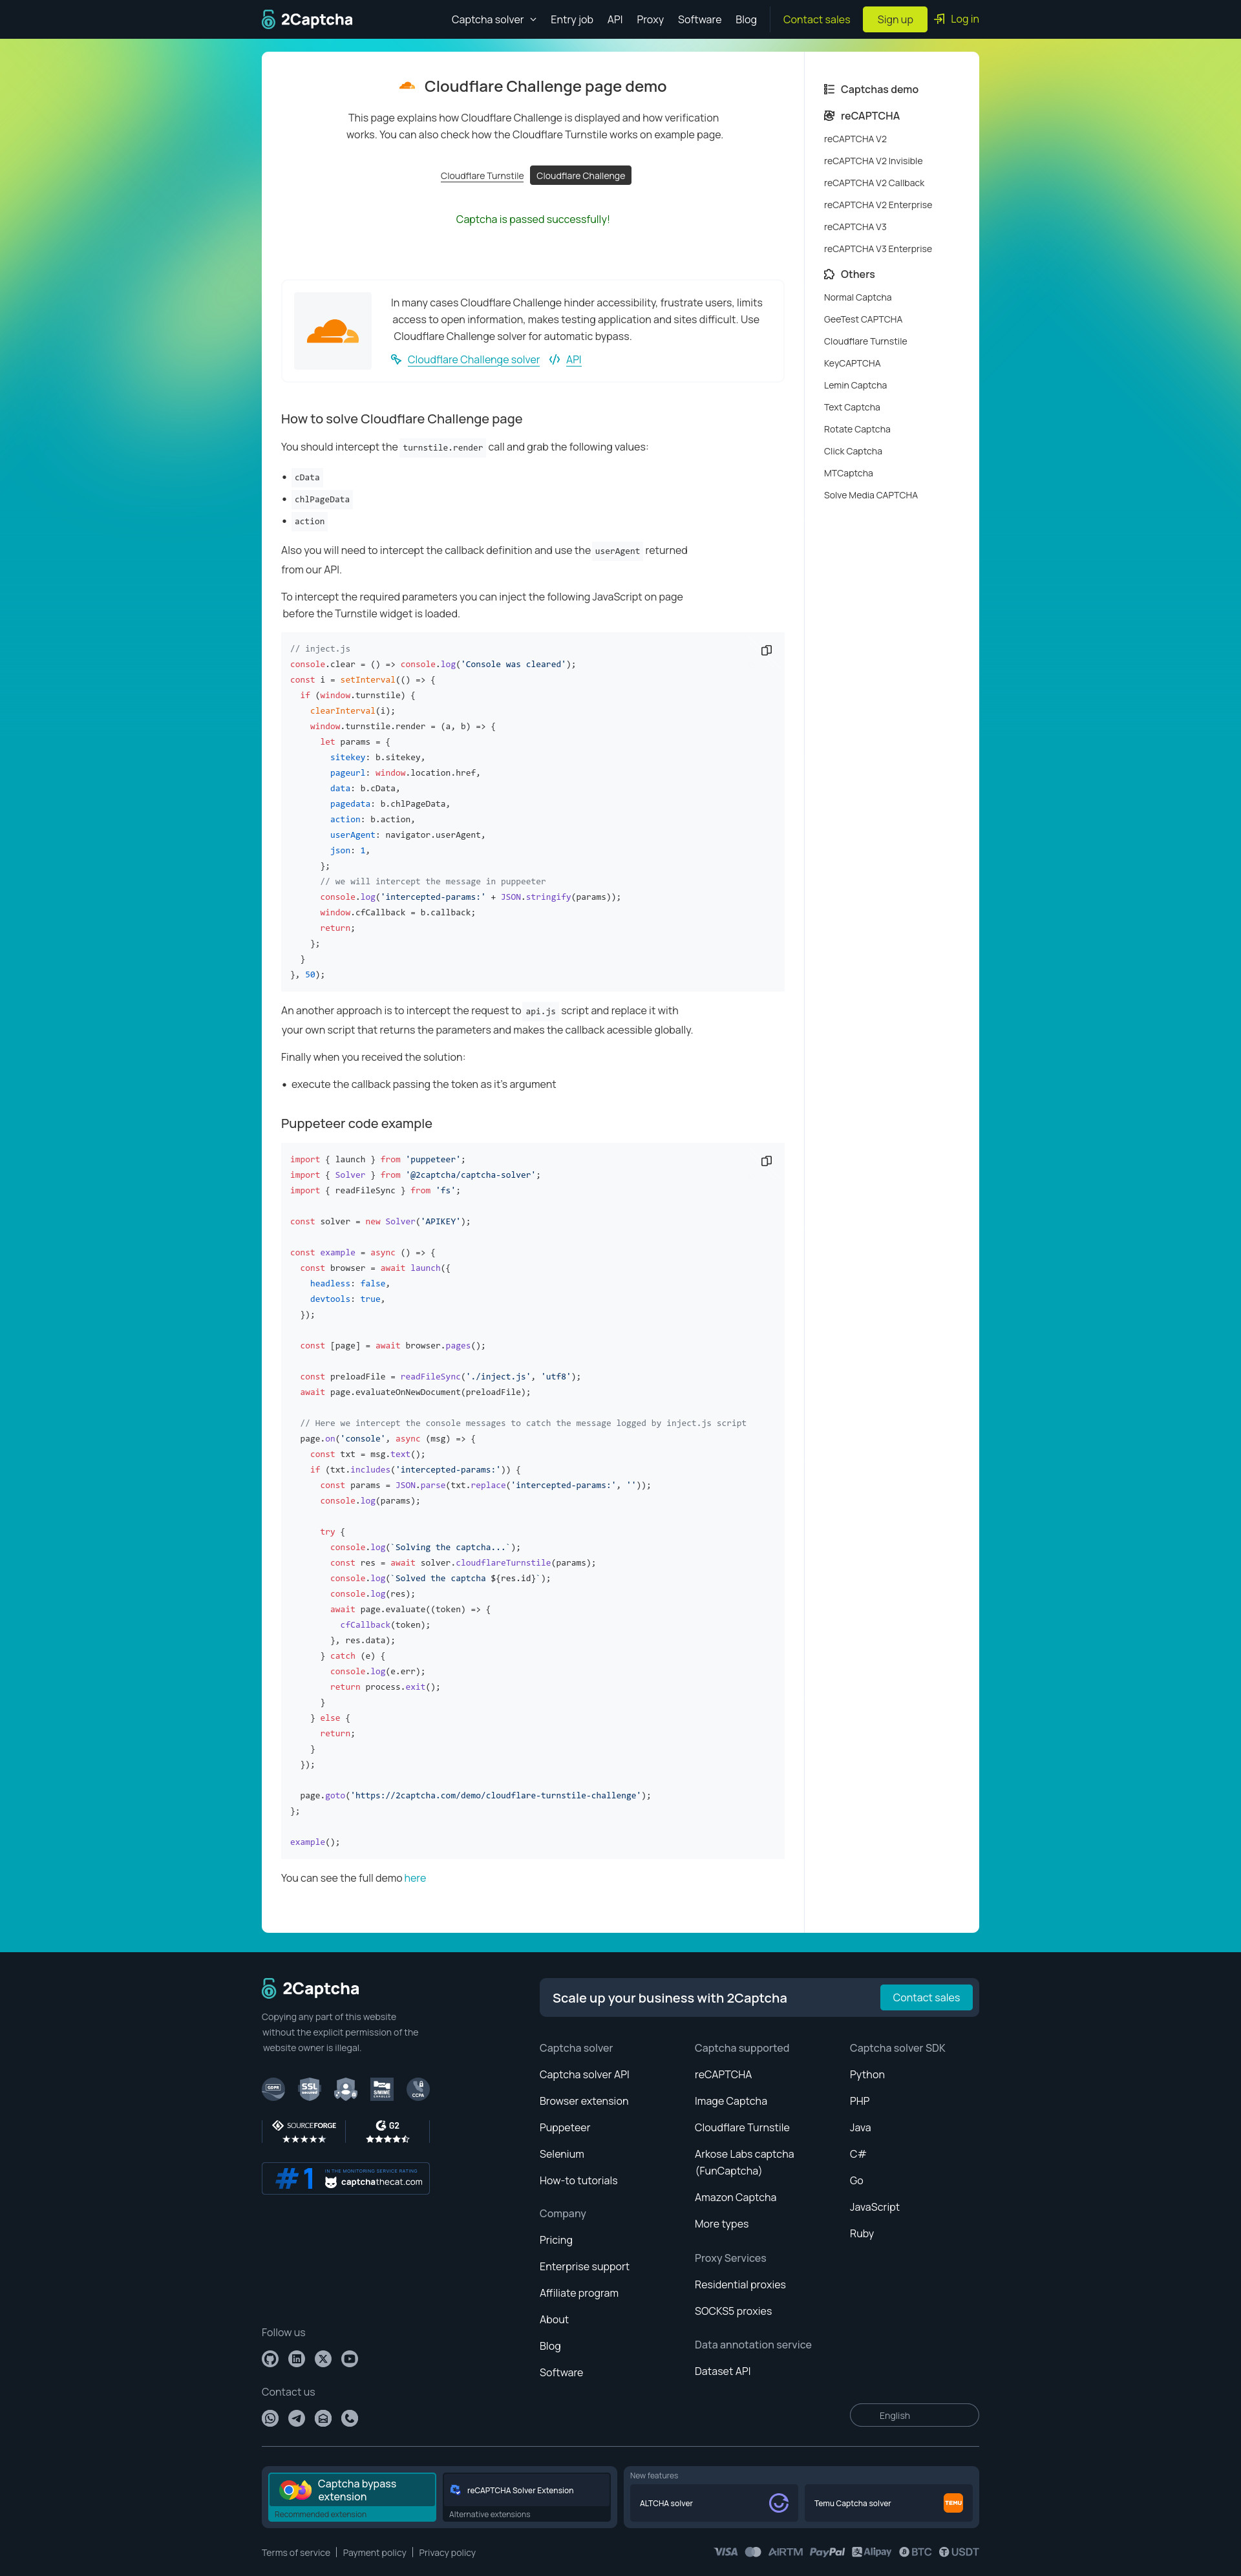Open Solve Media CAPTCHA demo
1241x2576 pixels.
871,495
